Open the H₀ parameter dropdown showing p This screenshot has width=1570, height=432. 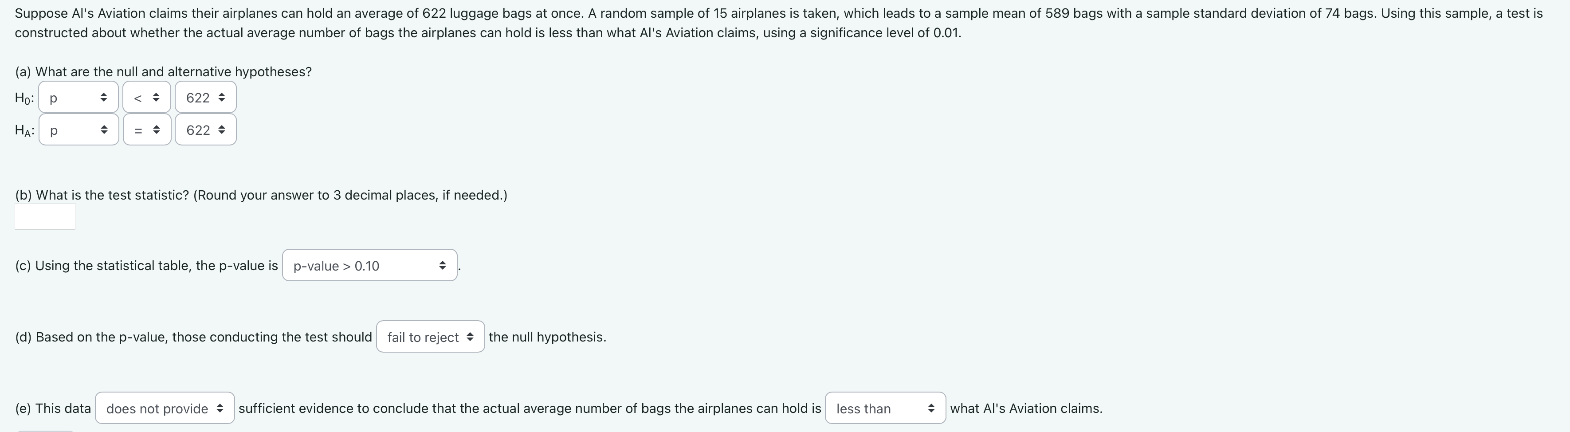click(x=78, y=97)
